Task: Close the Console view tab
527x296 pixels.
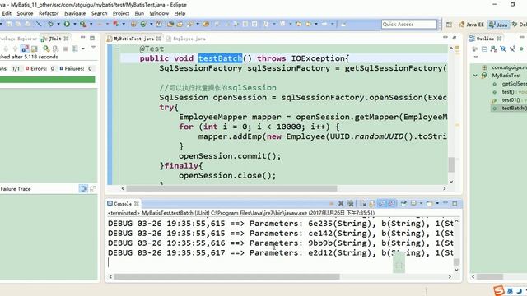Action: [x=137, y=204]
